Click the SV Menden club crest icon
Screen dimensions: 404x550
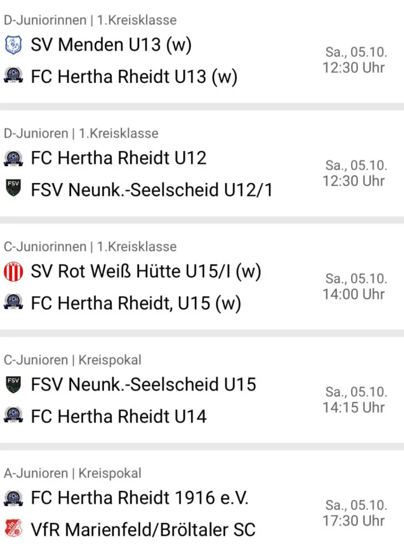point(13,45)
